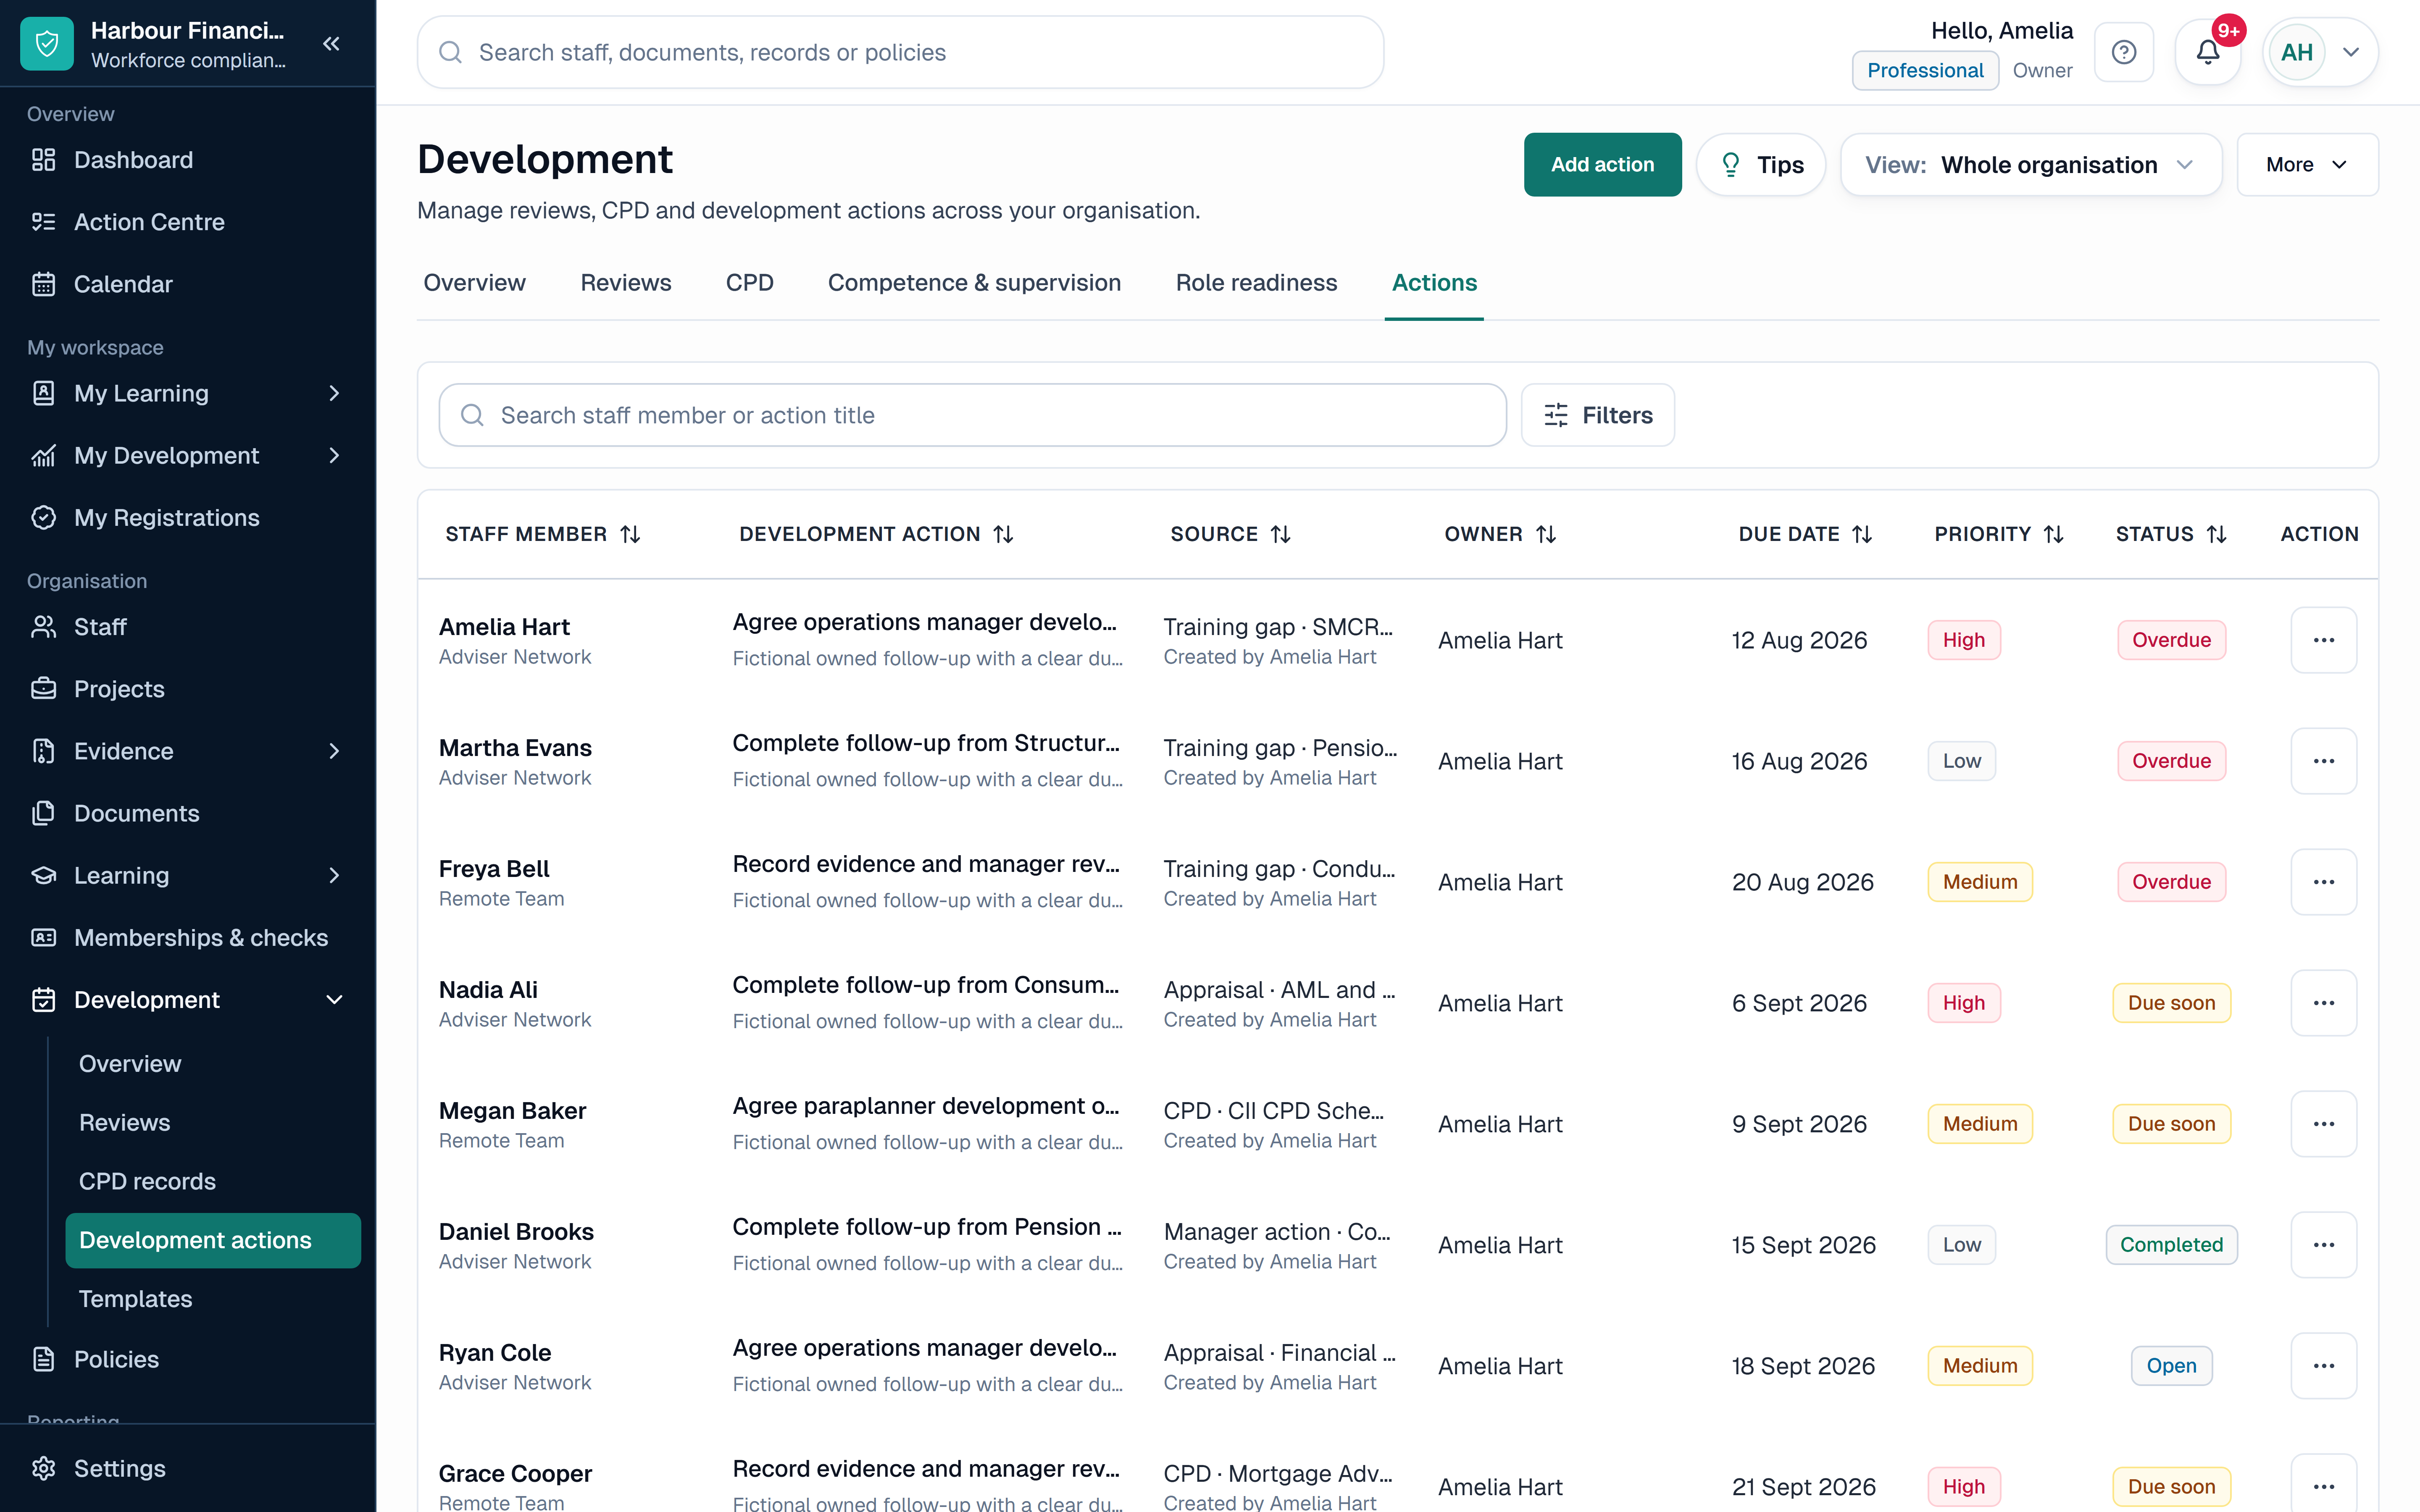Select the Actions tab
The width and height of the screenshot is (2420, 1512).
point(1434,283)
